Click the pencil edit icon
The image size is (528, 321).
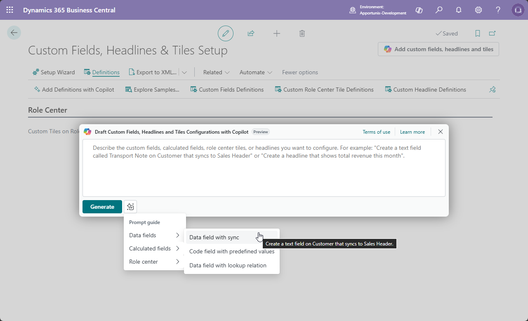click(x=226, y=33)
